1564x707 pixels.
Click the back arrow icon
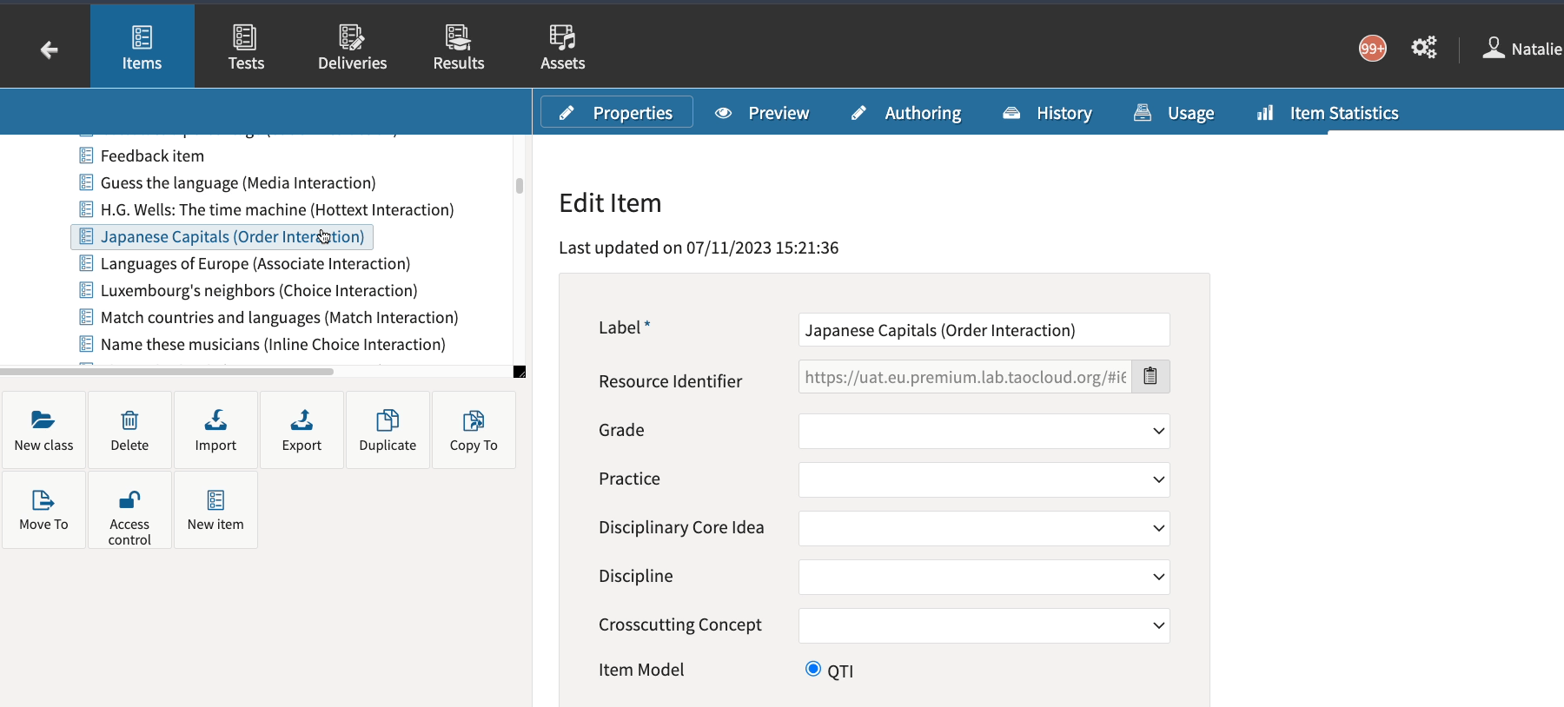[x=49, y=50]
